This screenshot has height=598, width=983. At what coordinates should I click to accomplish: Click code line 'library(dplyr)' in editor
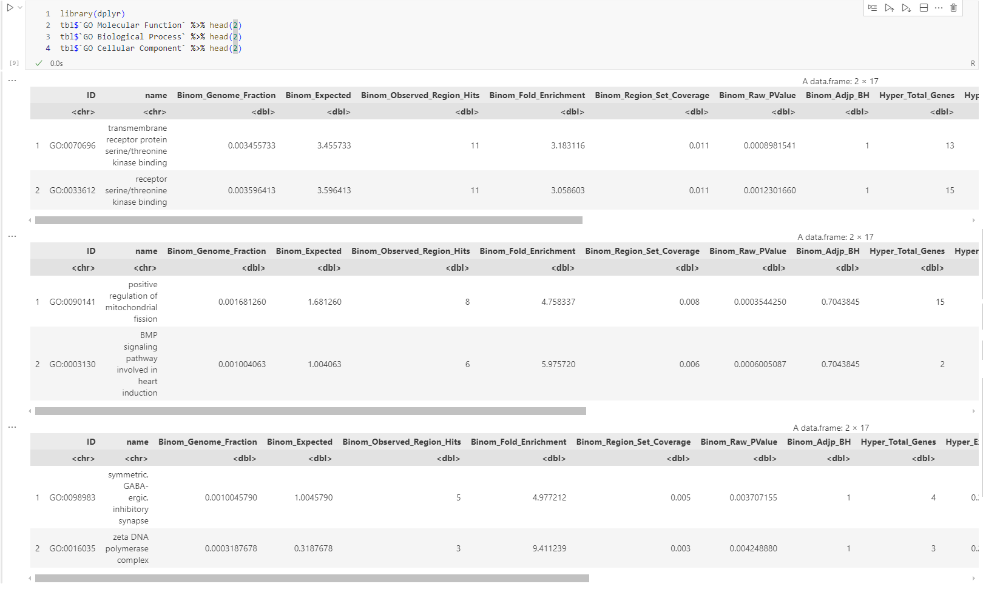[x=92, y=13]
